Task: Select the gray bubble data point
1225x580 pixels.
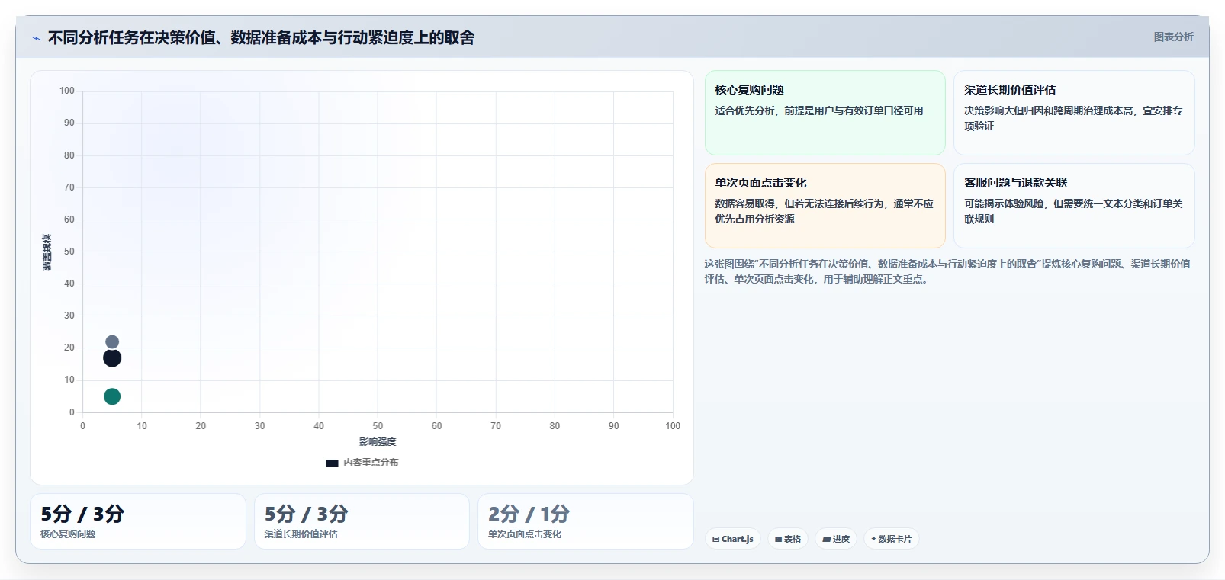Action: coord(112,342)
